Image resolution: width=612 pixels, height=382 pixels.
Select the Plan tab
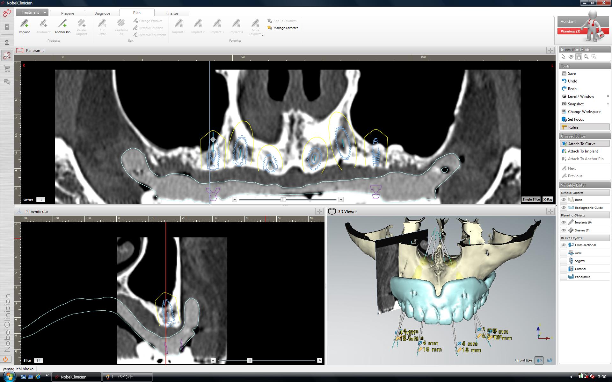tap(137, 12)
